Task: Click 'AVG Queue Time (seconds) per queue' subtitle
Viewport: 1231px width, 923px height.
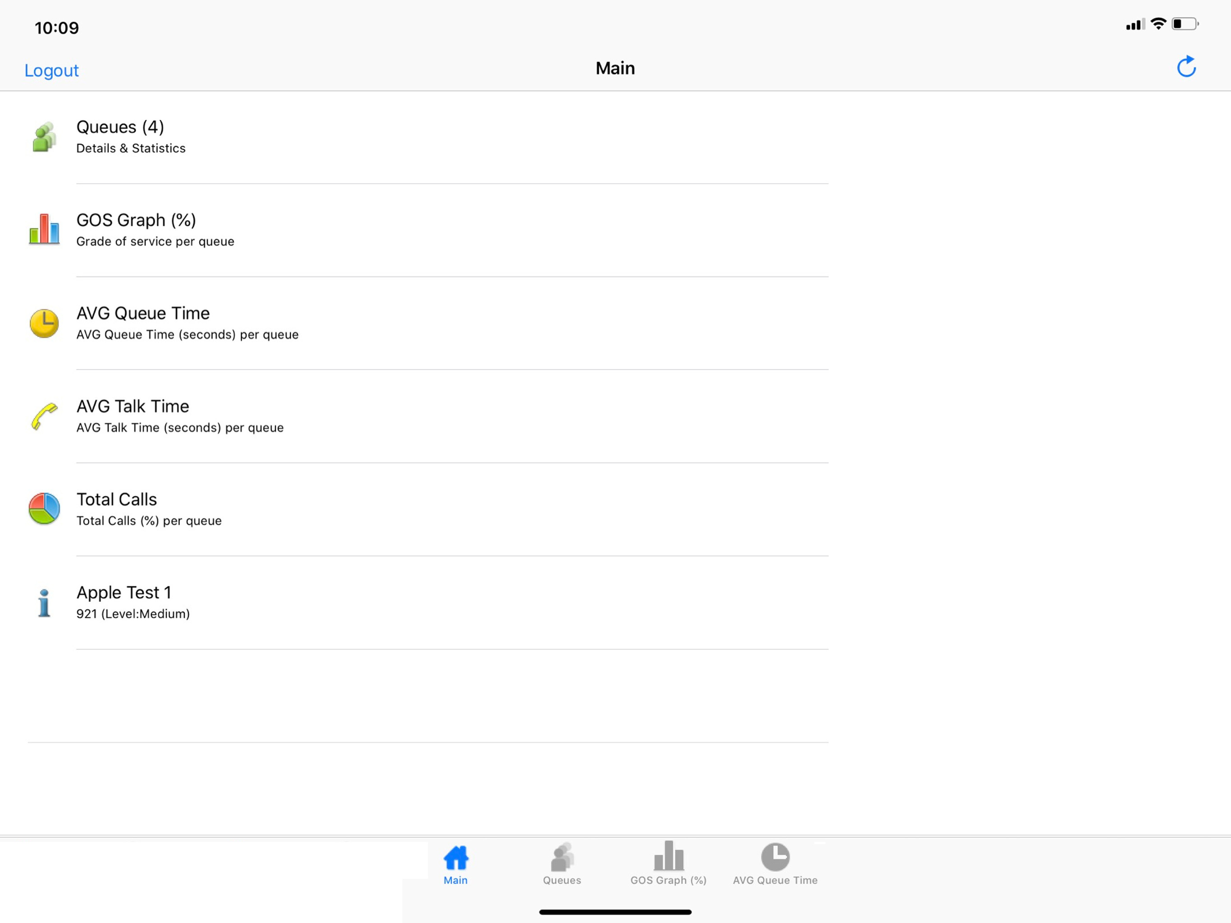Action: 187,334
